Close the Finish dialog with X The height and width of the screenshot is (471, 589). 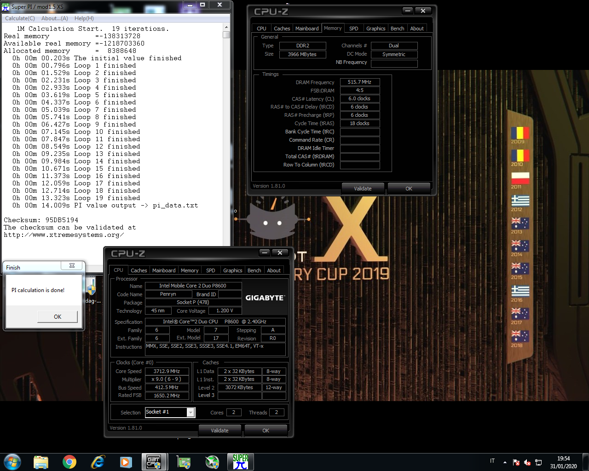point(72,265)
